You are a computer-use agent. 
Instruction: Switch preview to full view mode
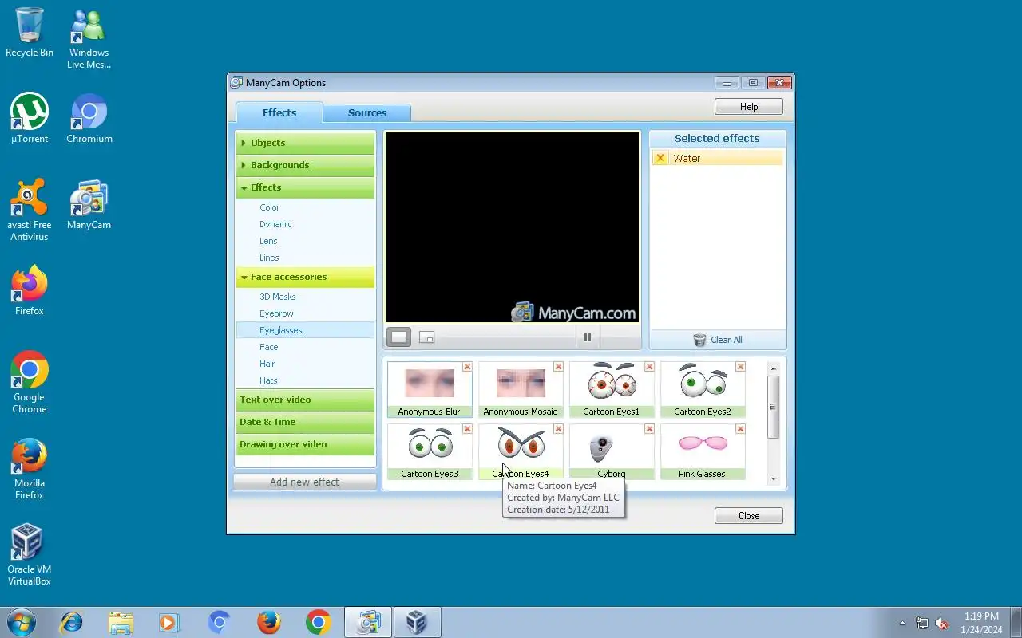(x=399, y=337)
